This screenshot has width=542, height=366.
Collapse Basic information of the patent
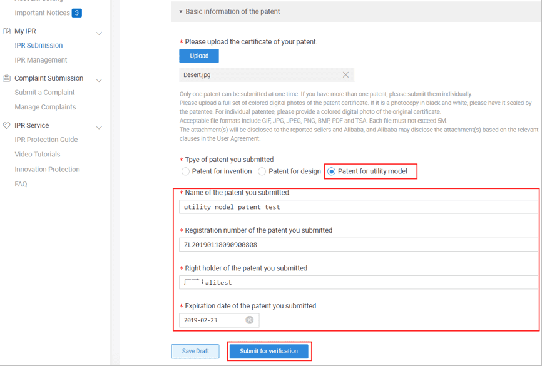181,11
